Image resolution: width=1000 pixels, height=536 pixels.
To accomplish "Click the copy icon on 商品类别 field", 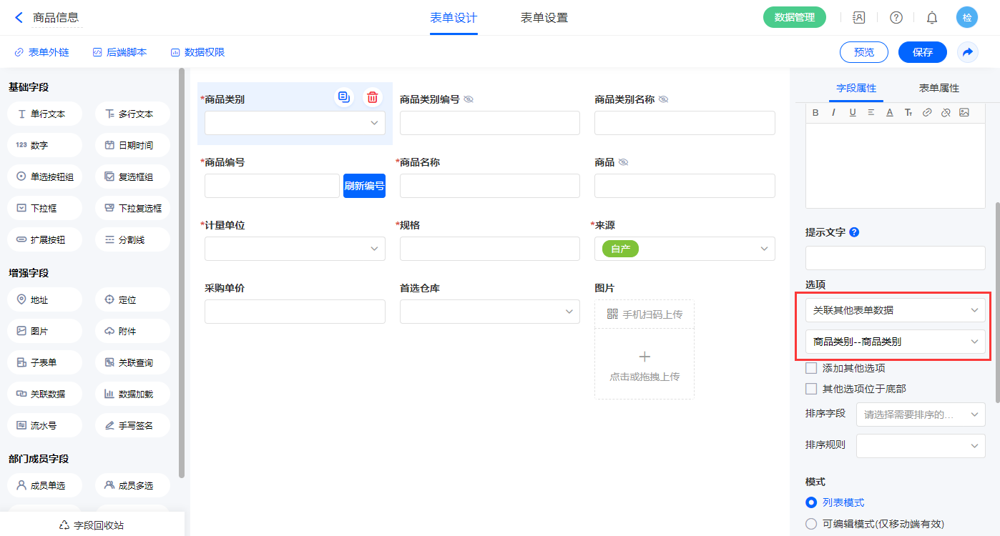I will click(x=344, y=97).
